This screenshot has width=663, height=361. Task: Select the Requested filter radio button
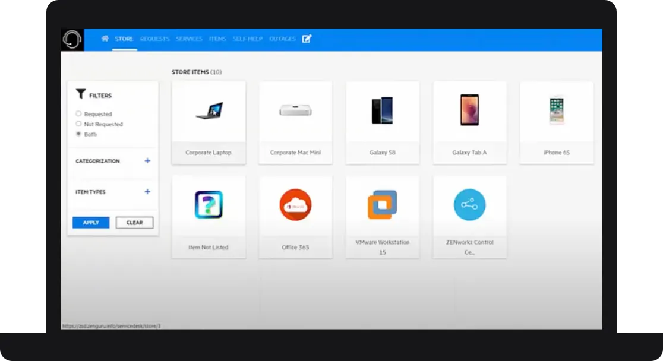pos(78,114)
